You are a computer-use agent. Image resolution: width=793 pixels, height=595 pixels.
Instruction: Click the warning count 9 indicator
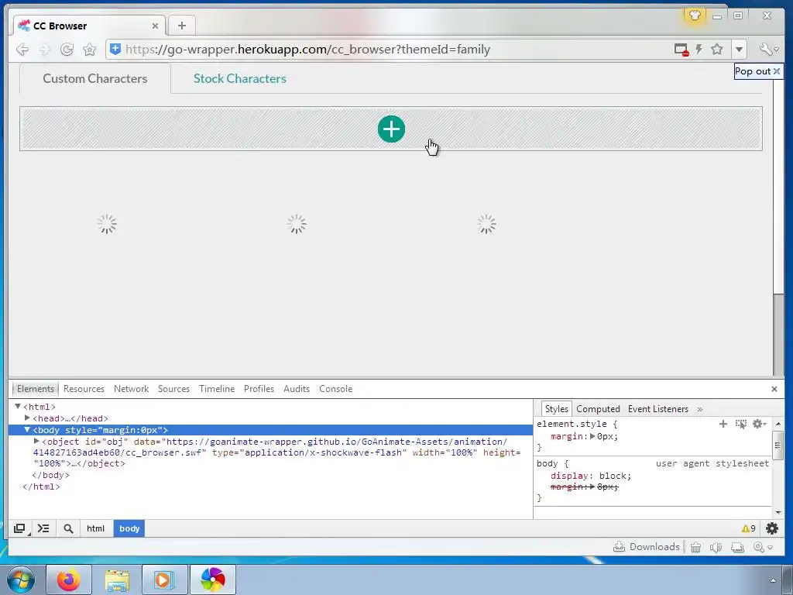(x=749, y=528)
